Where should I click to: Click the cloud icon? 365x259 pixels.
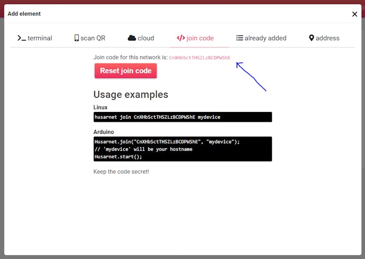(132, 38)
